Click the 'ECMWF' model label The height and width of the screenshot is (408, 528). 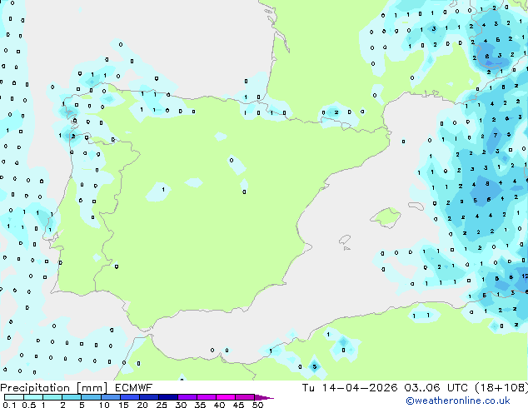(x=134, y=388)
